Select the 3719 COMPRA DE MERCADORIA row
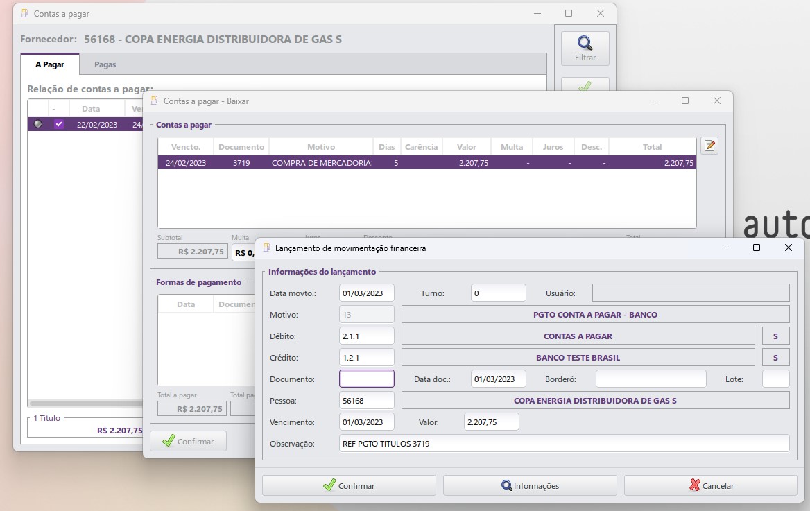 point(426,163)
